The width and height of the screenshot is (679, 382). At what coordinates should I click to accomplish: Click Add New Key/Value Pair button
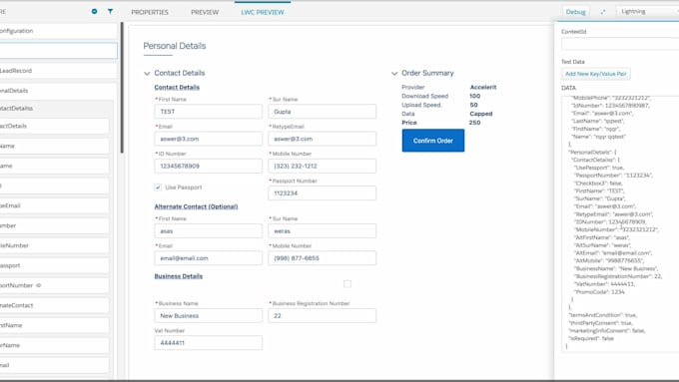596,74
